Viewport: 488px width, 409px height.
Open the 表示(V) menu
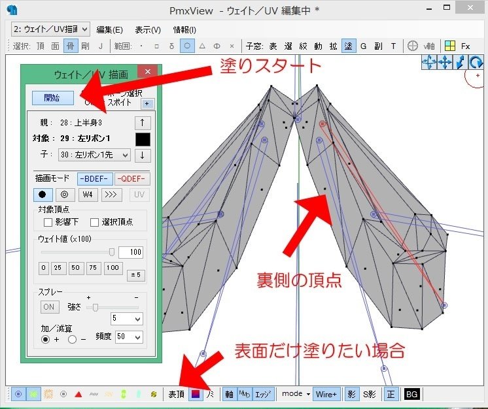(148, 30)
